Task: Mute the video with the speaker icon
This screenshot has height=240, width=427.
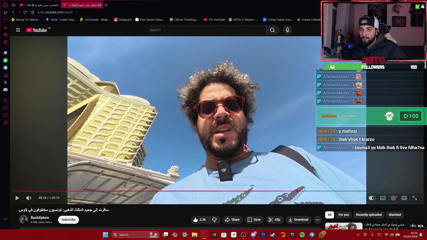Action: point(29,198)
